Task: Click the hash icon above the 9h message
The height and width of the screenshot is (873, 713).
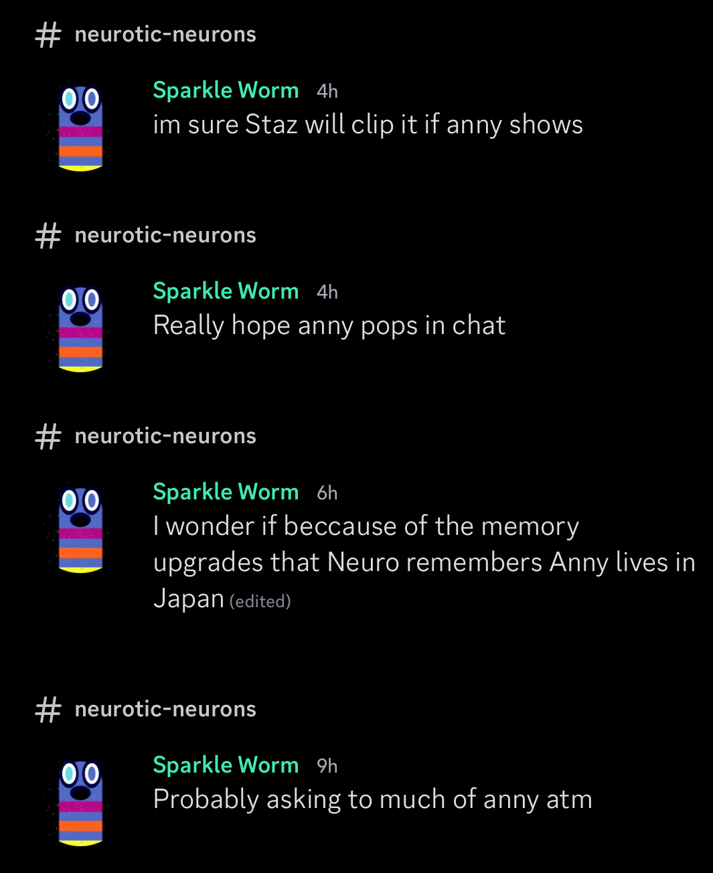Action: pos(48,709)
